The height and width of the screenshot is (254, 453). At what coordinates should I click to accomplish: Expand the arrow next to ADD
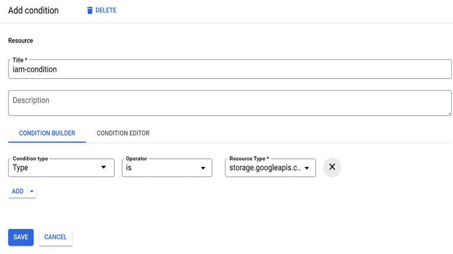click(32, 191)
